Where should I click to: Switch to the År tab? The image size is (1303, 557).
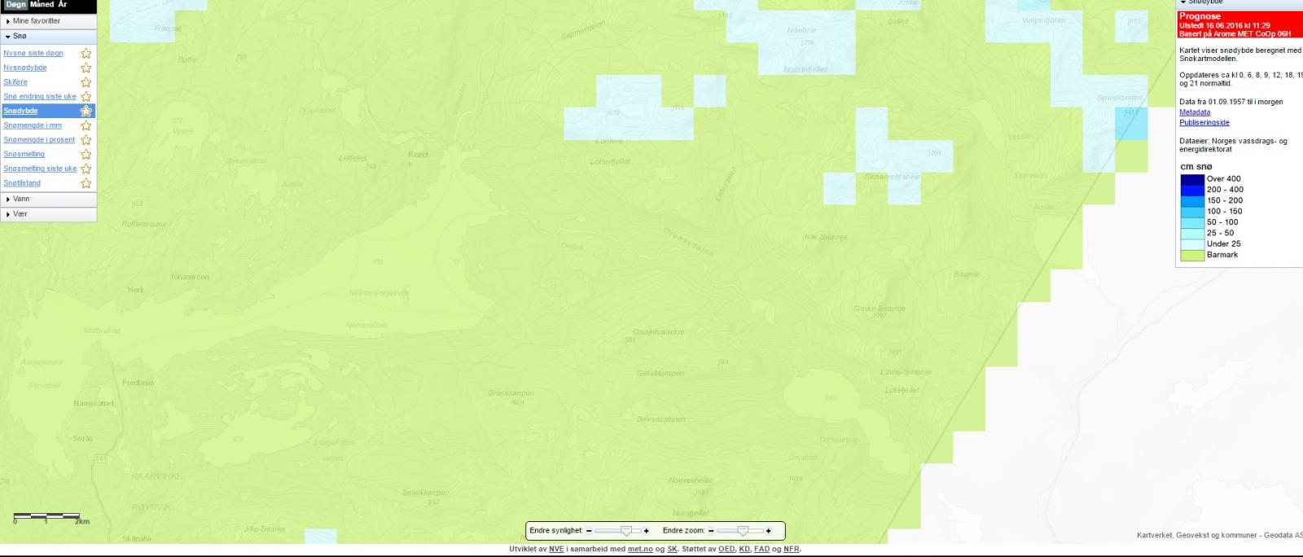pos(63,5)
